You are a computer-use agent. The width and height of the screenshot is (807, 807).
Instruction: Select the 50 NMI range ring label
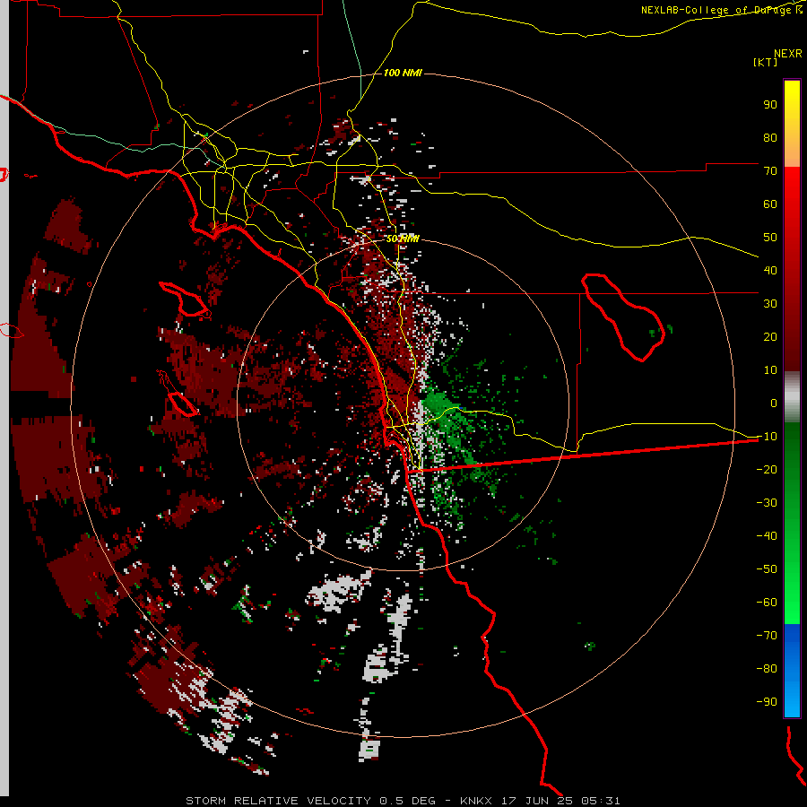(403, 239)
